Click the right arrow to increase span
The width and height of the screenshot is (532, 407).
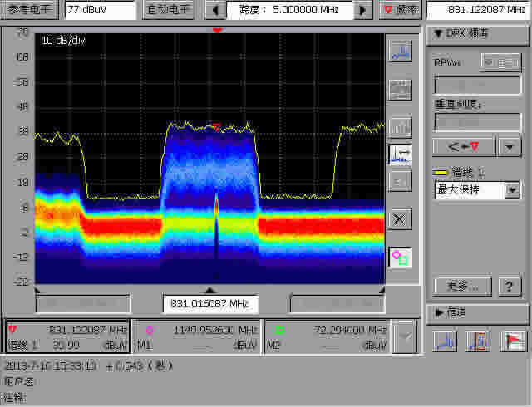click(362, 11)
